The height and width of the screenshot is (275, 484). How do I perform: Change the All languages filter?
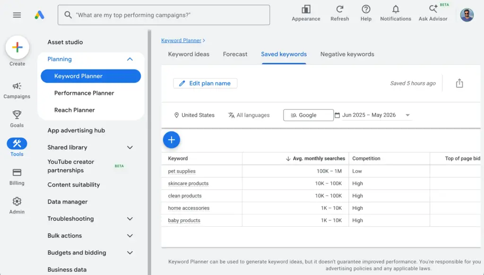(x=249, y=115)
